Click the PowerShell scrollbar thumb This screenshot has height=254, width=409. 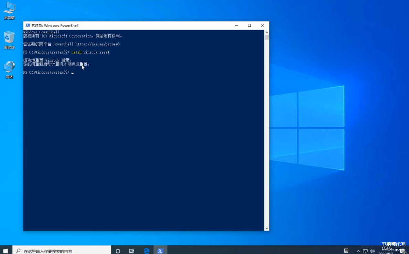point(266,37)
